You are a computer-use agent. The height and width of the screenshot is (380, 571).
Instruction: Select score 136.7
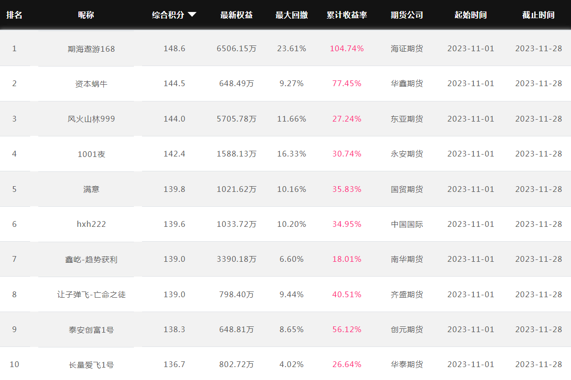pyautogui.click(x=175, y=364)
